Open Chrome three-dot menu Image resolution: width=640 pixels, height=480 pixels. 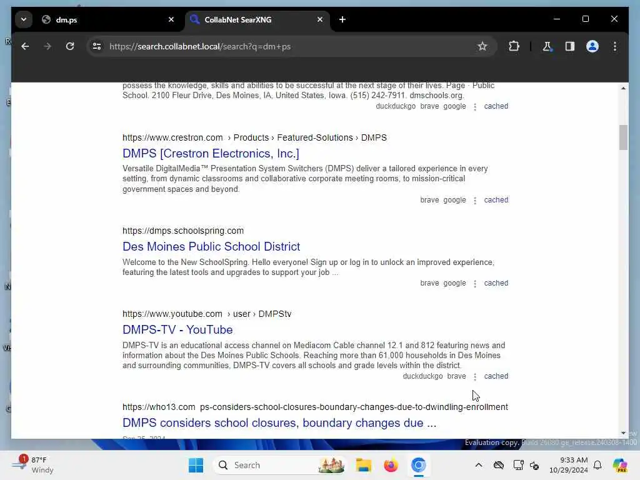tap(615, 46)
